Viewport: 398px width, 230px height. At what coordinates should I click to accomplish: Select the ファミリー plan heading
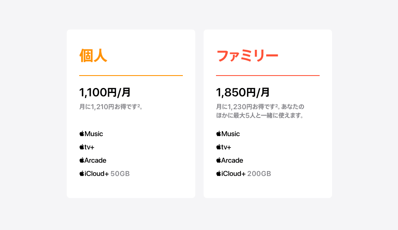tap(247, 56)
